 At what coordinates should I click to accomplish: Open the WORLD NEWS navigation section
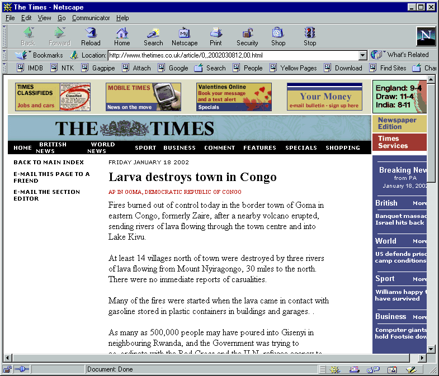101,147
